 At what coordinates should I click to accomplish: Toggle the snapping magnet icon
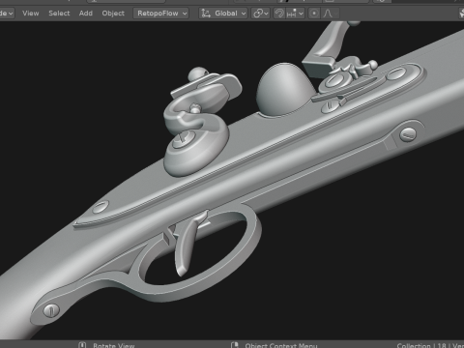click(x=279, y=14)
